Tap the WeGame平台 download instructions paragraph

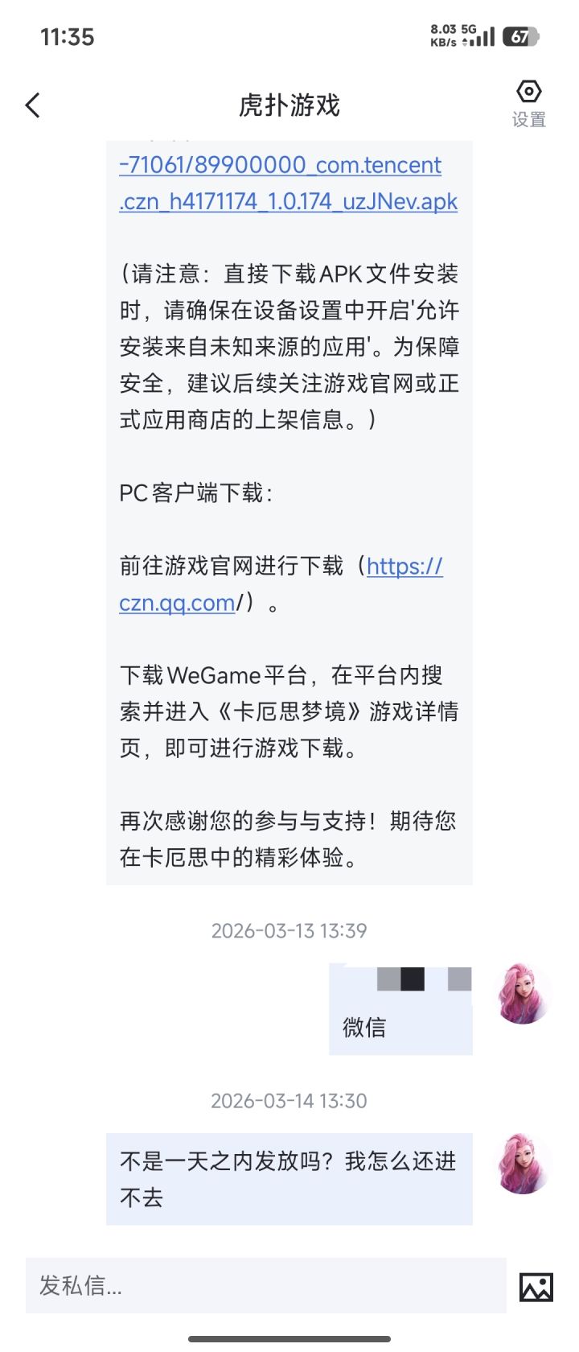[x=289, y=711]
